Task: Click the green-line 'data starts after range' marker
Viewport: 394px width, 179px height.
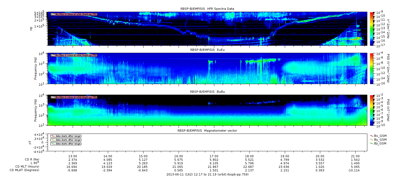Action: pyautogui.click(x=66, y=144)
